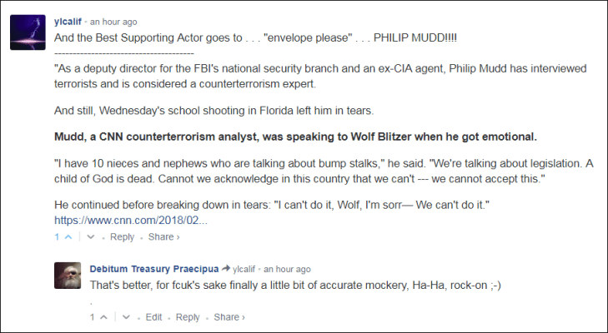Reply under Debitum Treasury Praecipua's comment
This screenshot has height=333, width=608.
tap(188, 317)
